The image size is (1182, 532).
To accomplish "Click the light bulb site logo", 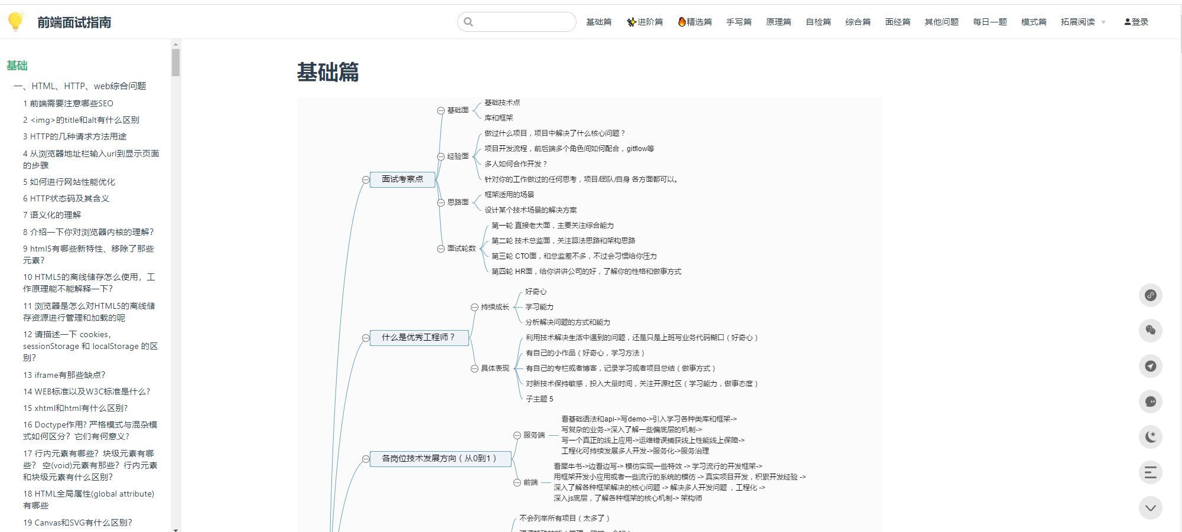I will (x=16, y=22).
